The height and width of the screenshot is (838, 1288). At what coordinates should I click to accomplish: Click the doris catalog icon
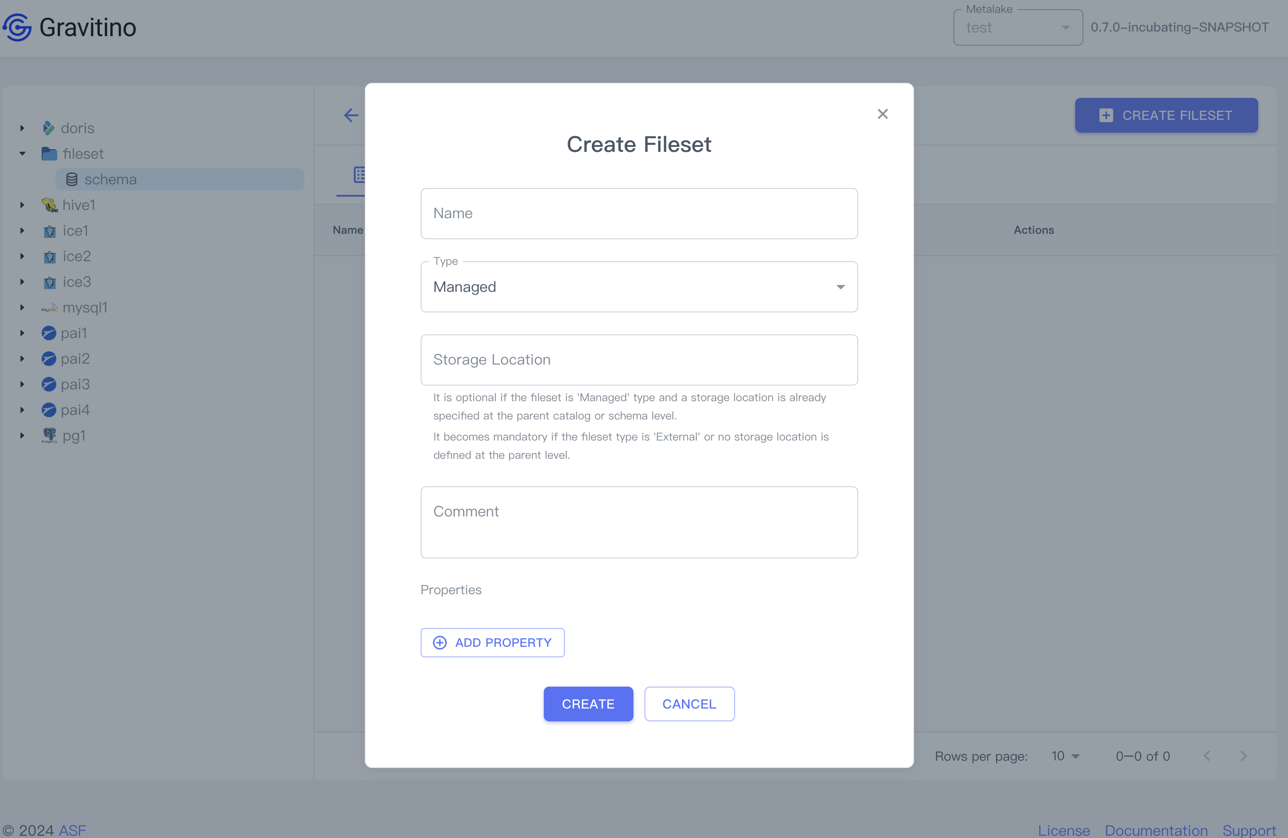click(x=48, y=128)
